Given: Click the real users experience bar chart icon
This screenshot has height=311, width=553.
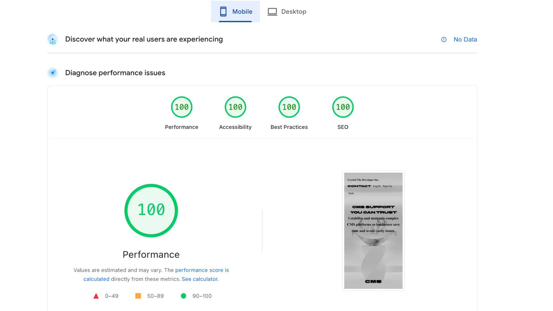Looking at the screenshot, I should point(52,39).
